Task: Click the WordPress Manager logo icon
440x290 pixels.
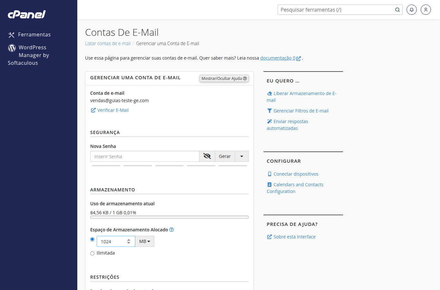Action: tap(12, 48)
